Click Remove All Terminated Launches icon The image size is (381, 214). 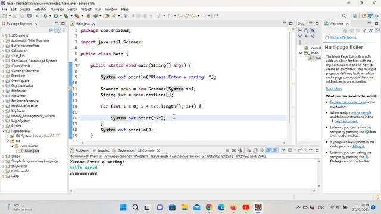coord(241,150)
